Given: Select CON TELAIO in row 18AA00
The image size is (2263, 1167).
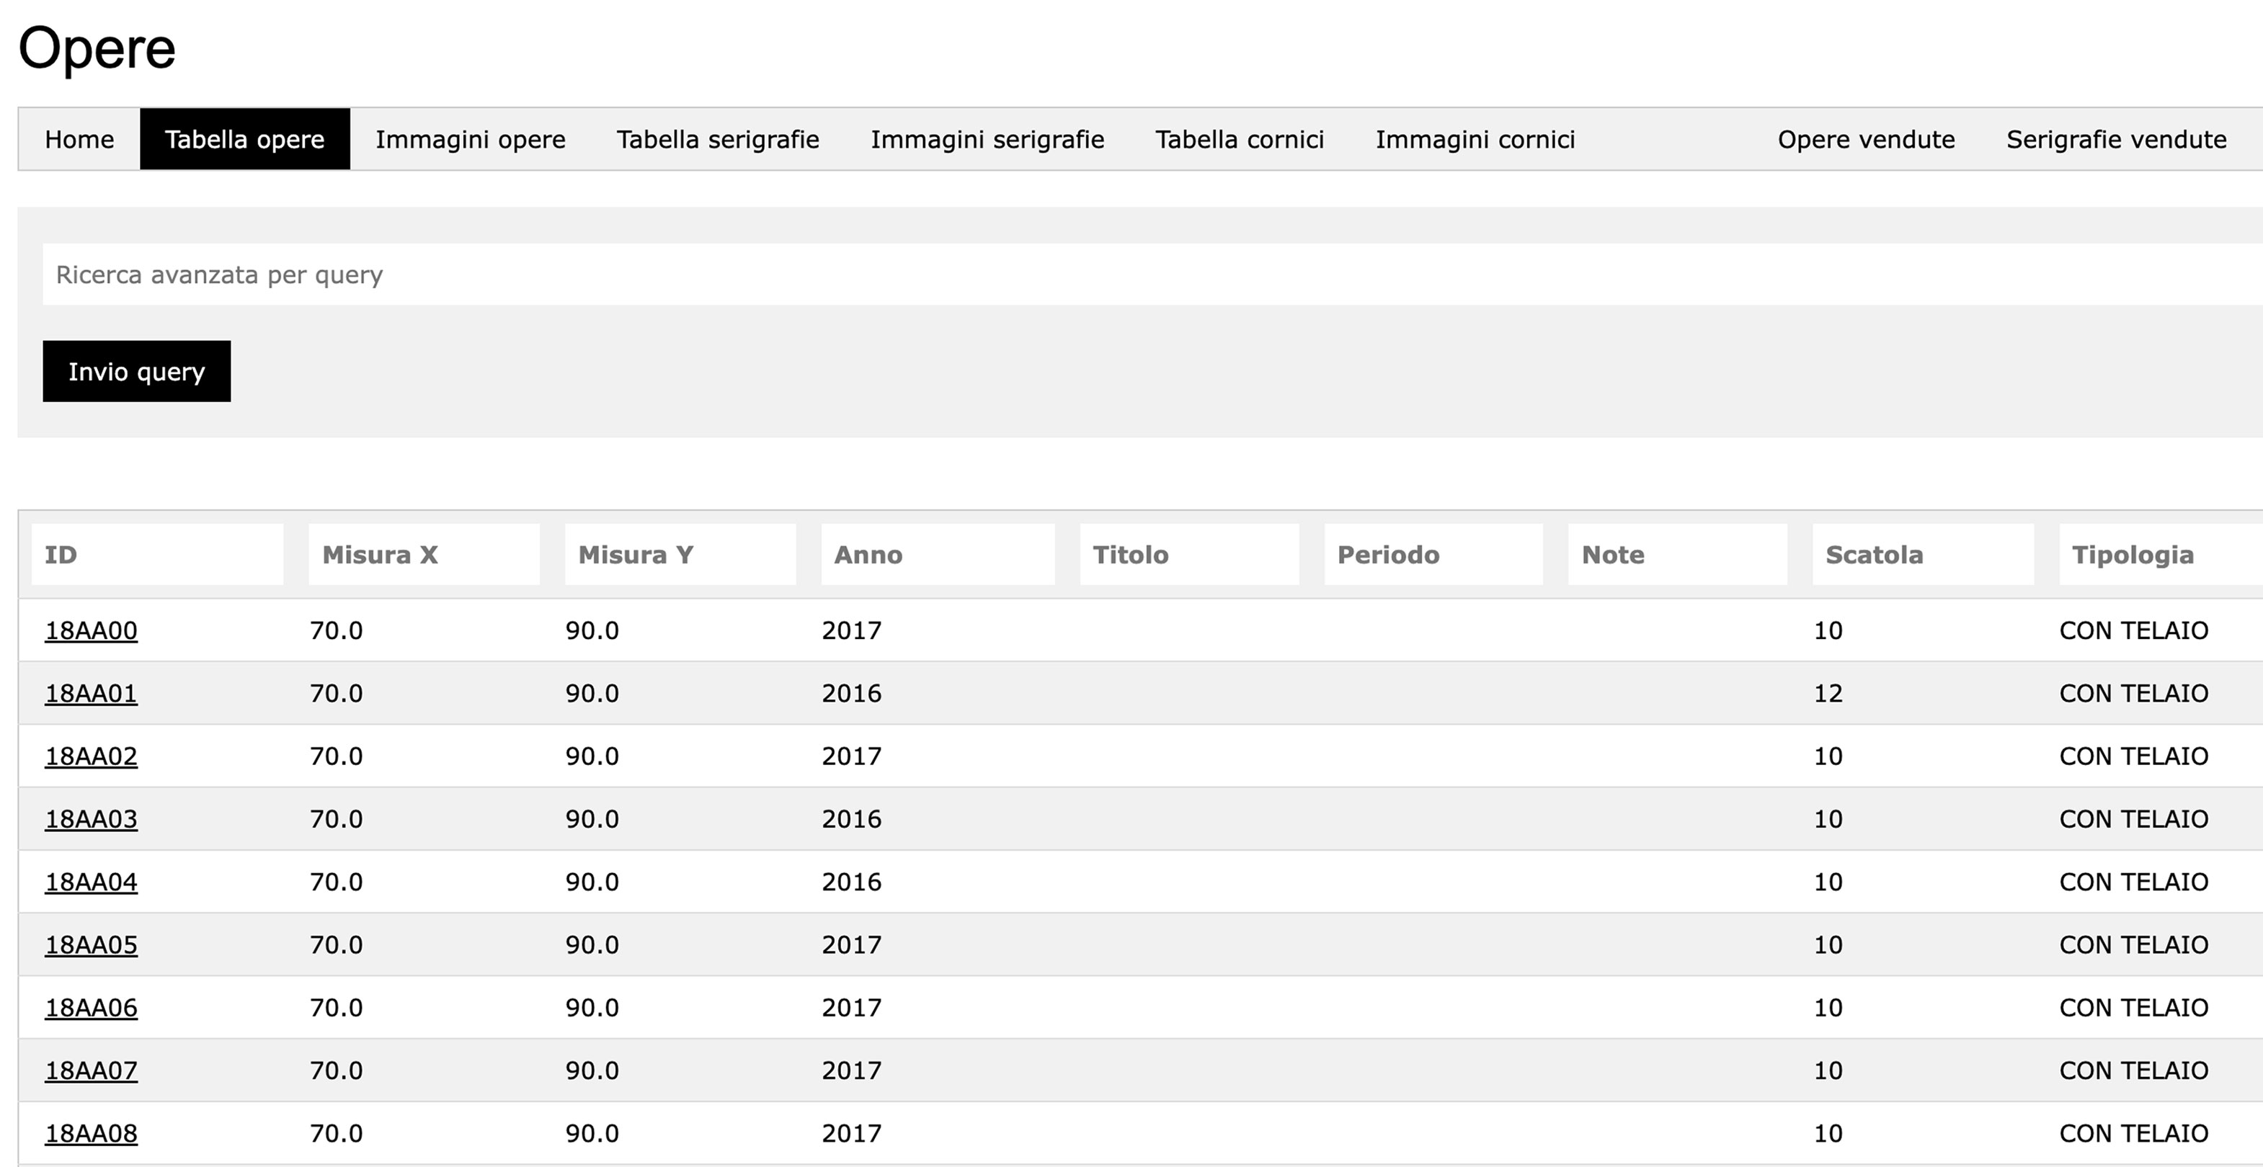Looking at the screenshot, I should (x=2134, y=630).
